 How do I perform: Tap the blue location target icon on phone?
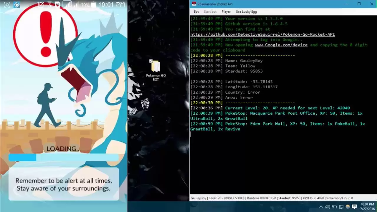pos(17,5)
